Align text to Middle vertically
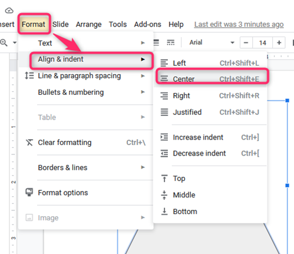The width and height of the screenshot is (294, 254). point(210,195)
